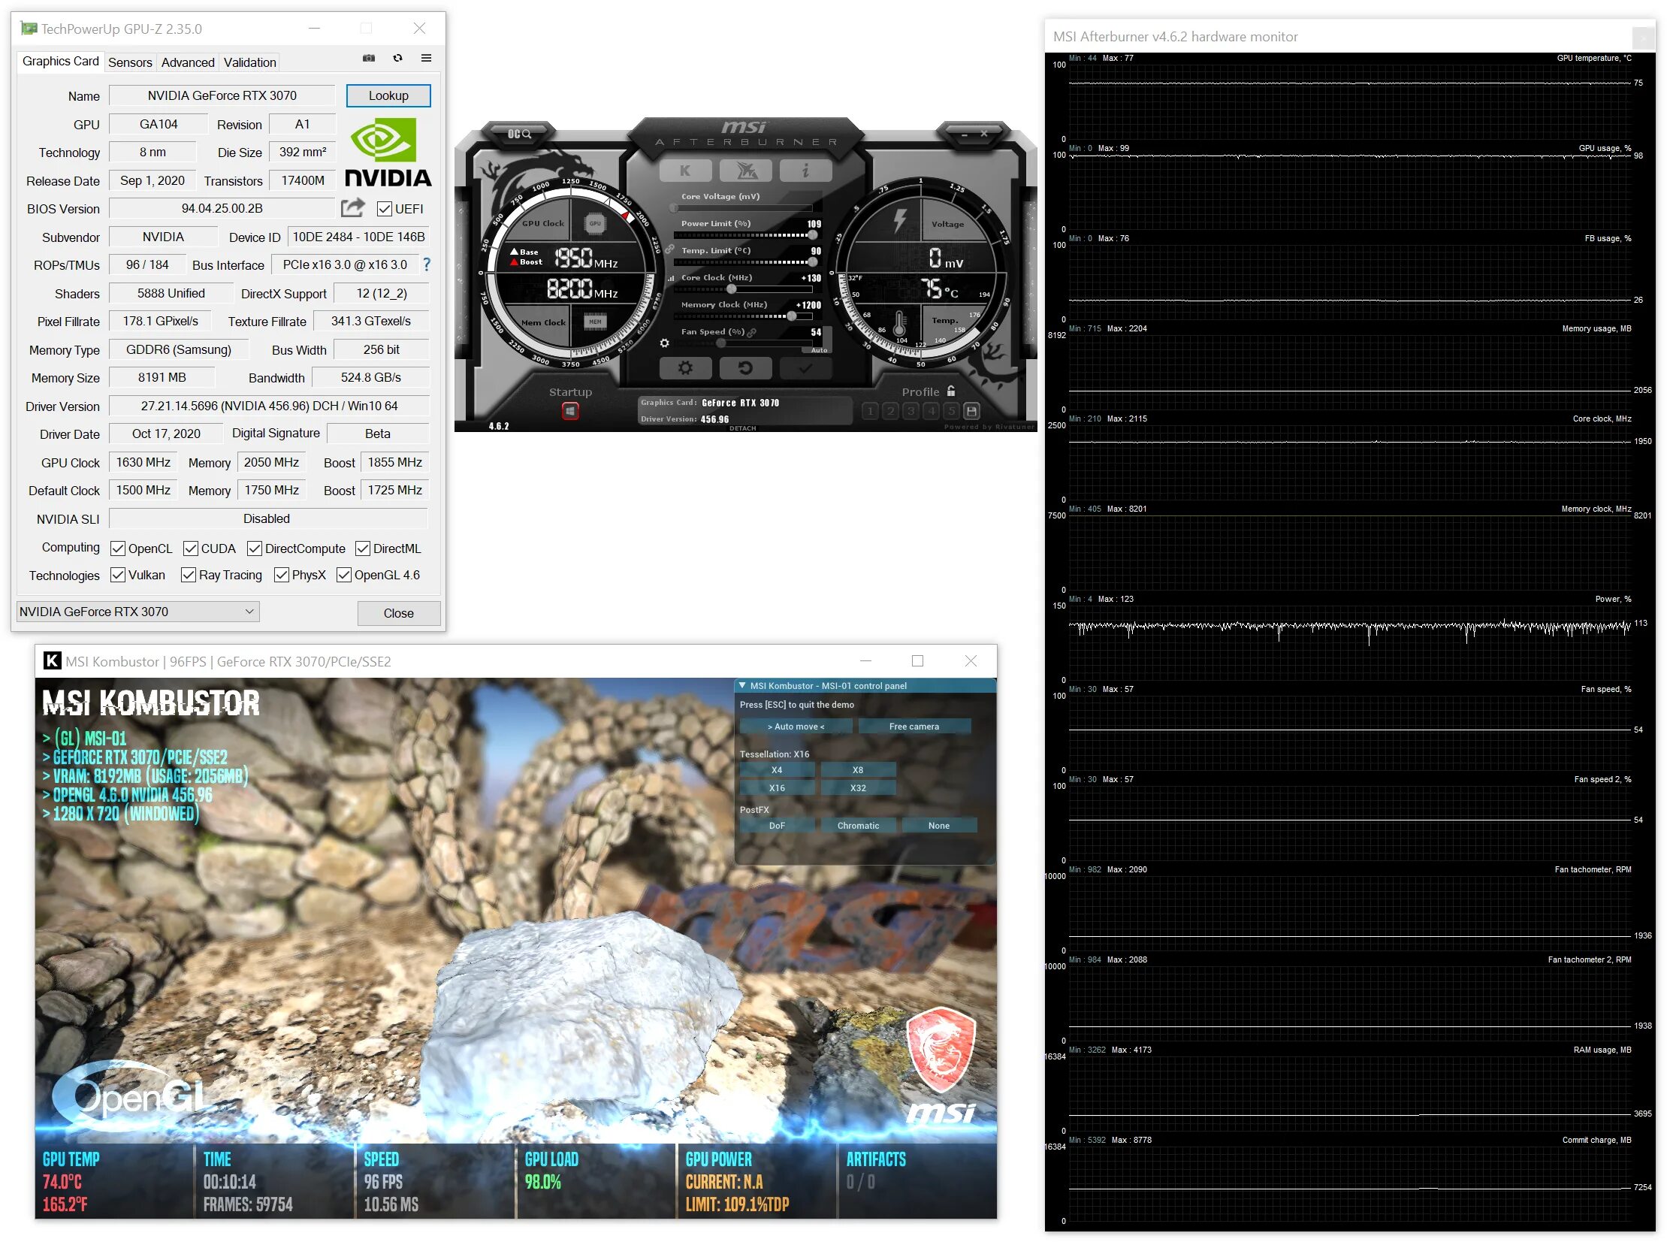Select None PostFX option
Viewport: 1667px width, 1242px height.
940,826
